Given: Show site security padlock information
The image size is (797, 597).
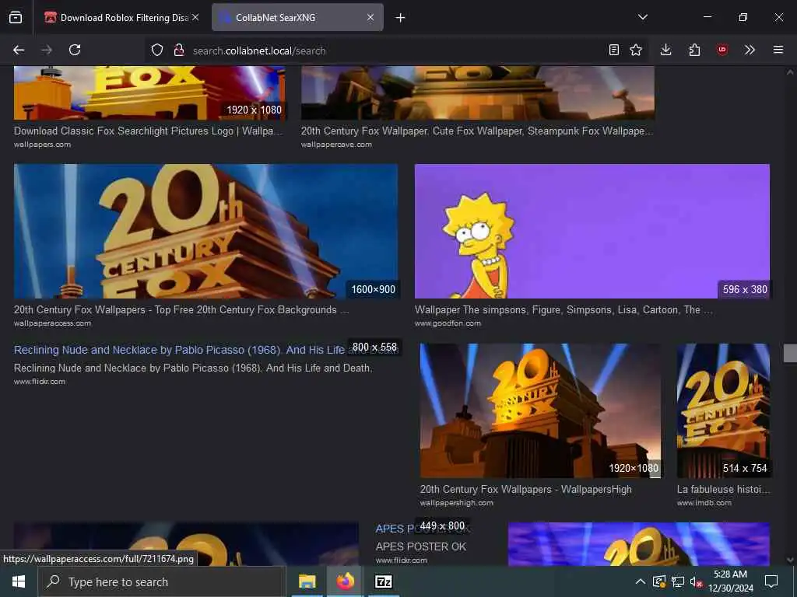Looking at the screenshot, I should point(179,50).
